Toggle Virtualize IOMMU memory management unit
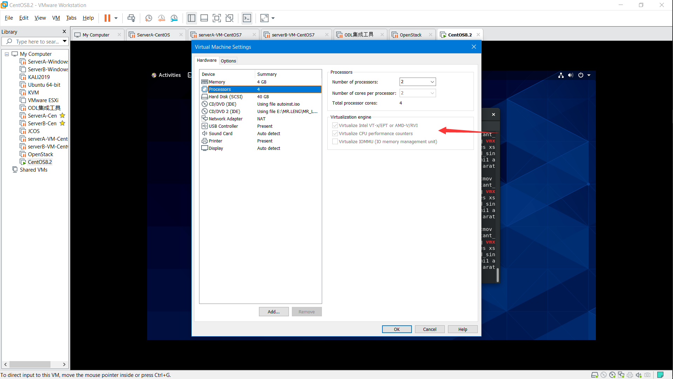 pos(335,142)
